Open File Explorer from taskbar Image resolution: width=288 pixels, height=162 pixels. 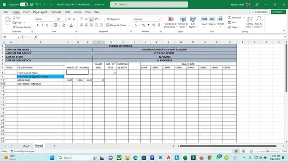pos(127,158)
